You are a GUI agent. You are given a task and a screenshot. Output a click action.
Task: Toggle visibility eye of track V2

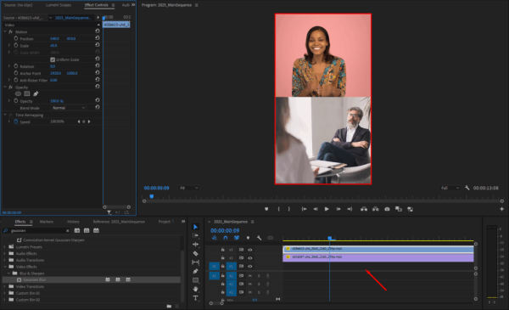[x=250, y=258]
